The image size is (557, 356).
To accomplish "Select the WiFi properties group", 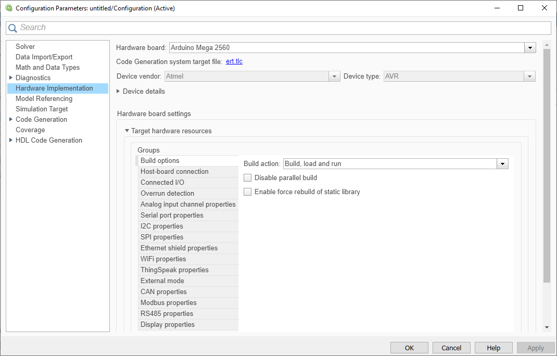I will coord(163,259).
